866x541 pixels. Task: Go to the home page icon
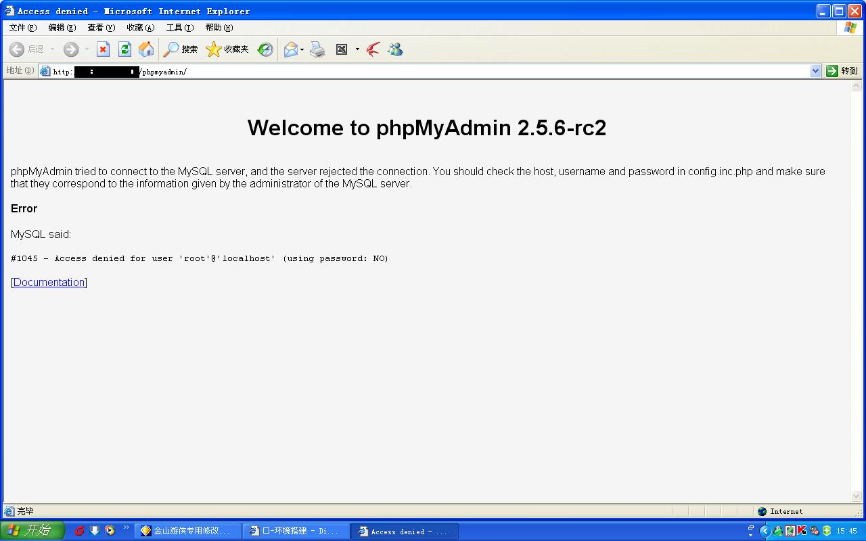click(146, 49)
